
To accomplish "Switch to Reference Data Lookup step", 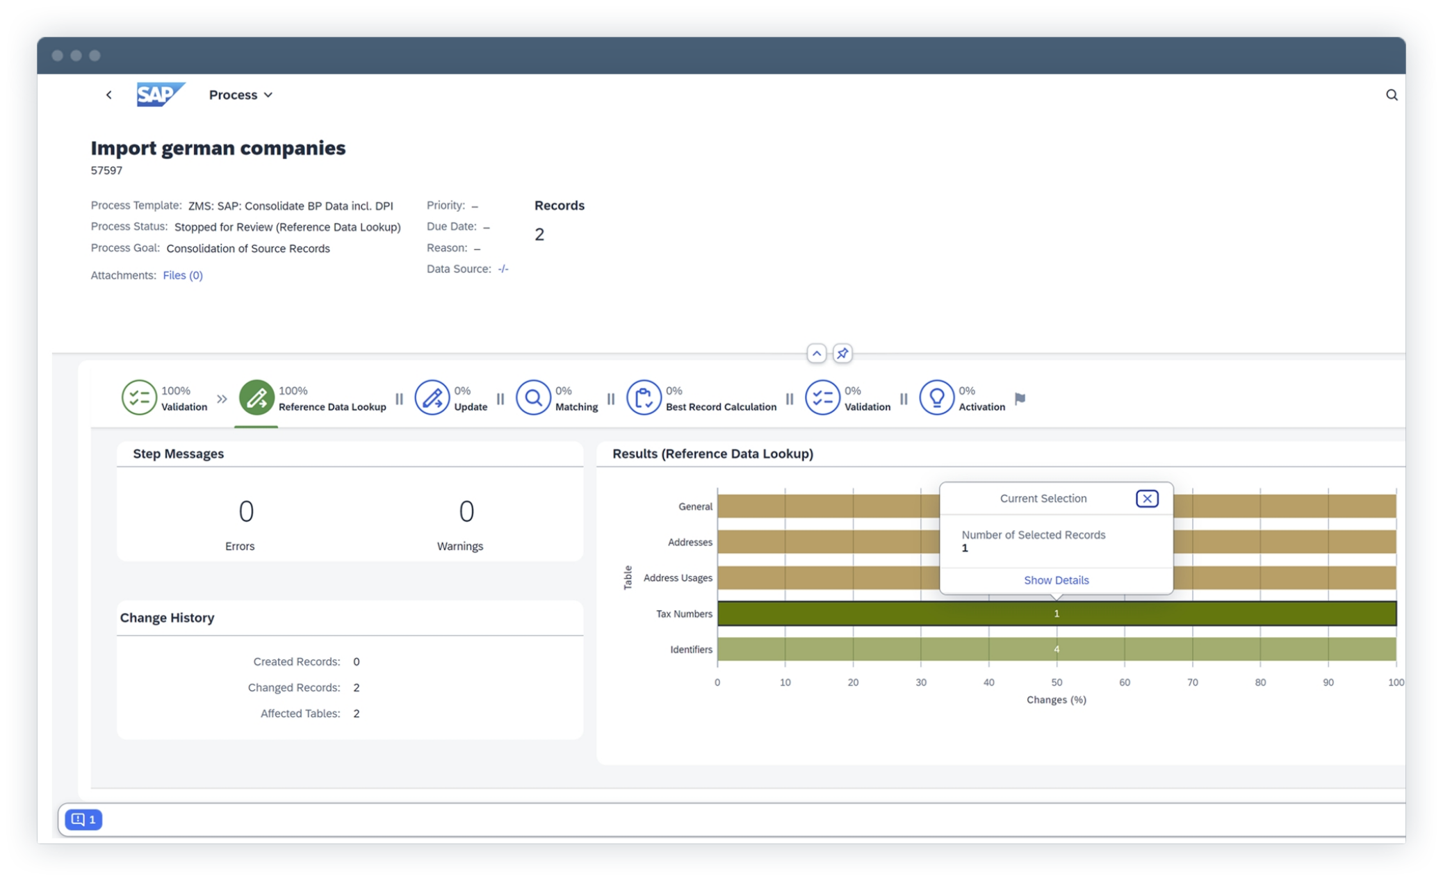I will 256,398.
